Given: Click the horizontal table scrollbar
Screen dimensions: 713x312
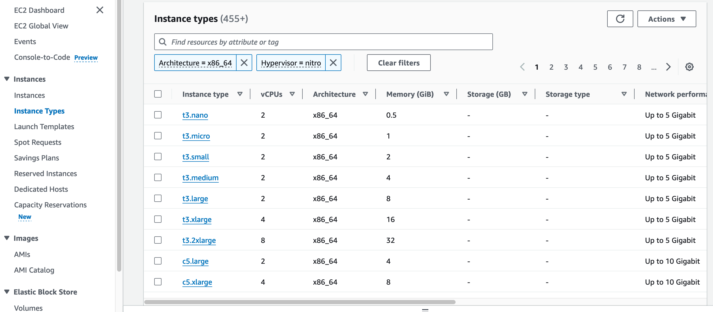Looking at the screenshot, I should [300, 302].
